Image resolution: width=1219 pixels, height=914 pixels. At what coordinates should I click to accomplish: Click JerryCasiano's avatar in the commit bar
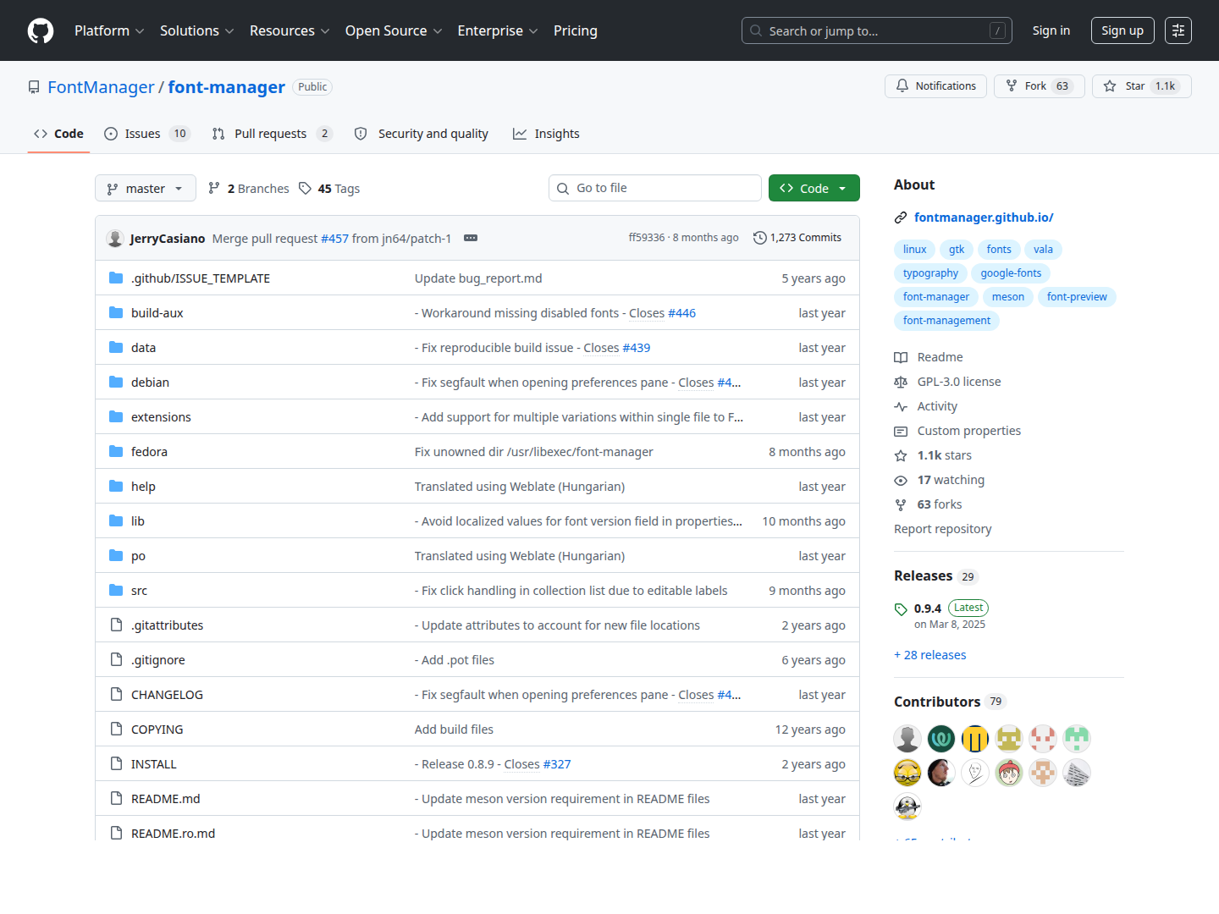click(115, 238)
